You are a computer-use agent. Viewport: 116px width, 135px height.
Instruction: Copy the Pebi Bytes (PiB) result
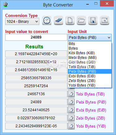pos(71,102)
